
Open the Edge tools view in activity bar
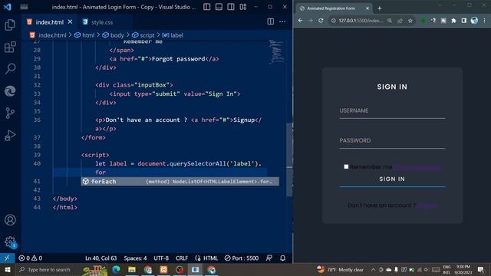coord(10,91)
